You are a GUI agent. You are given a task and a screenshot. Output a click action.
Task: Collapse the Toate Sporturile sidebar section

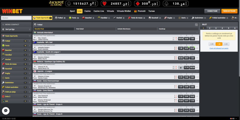click(x=29, y=36)
